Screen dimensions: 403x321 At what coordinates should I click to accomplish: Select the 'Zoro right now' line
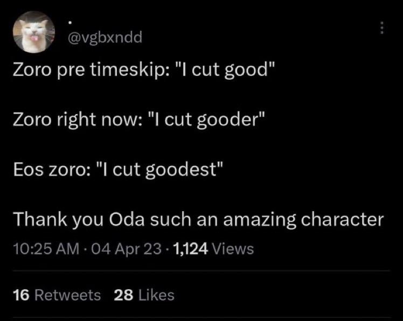tap(139, 120)
